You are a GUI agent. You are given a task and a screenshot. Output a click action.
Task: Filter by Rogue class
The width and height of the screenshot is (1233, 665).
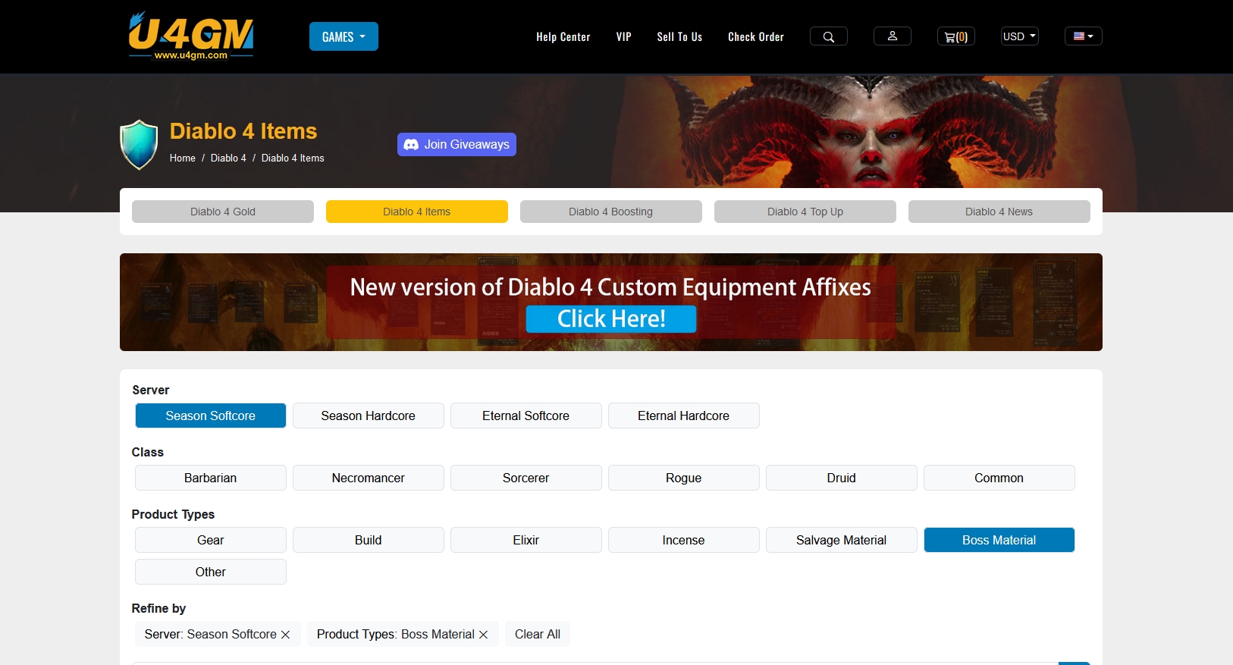(x=684, y=478)
